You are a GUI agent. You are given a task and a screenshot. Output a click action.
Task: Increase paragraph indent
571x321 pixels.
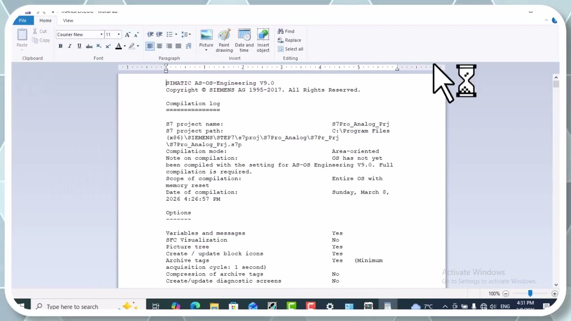pos(159,34)
